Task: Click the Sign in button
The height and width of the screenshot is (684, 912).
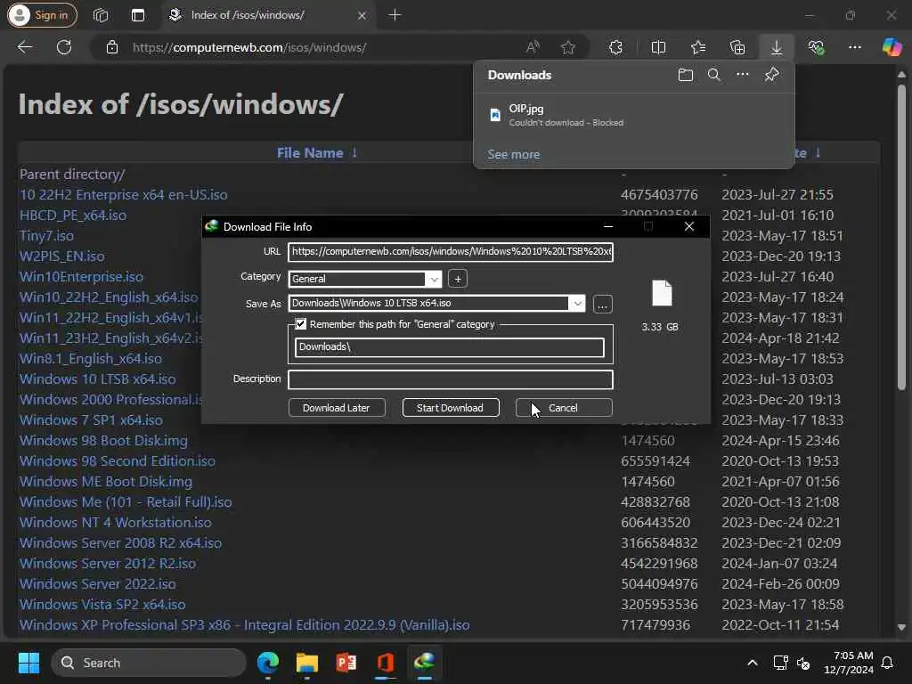Action: tap(42, 15)
